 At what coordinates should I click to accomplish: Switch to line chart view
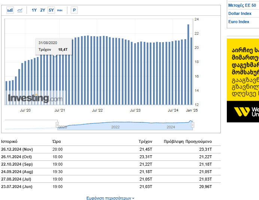[20, 10]
